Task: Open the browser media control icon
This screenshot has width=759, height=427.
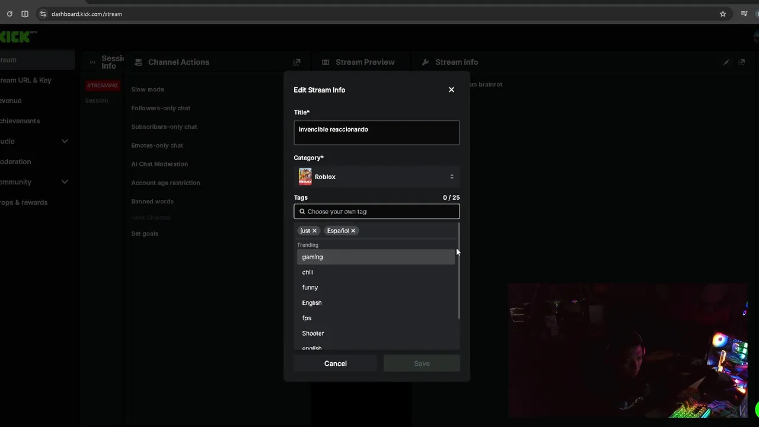Action: click(x=744, y=14)
